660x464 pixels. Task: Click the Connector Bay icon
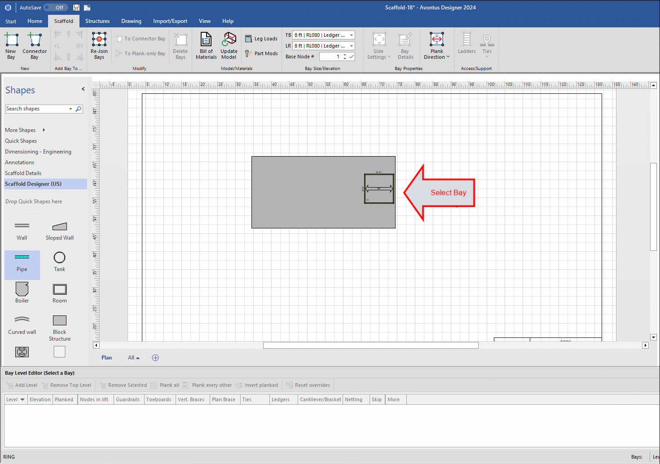coord(35,40)
